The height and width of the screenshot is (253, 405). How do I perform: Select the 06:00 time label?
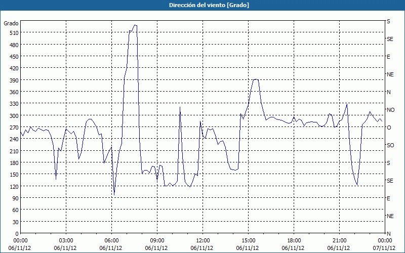[x=111, y=241]
